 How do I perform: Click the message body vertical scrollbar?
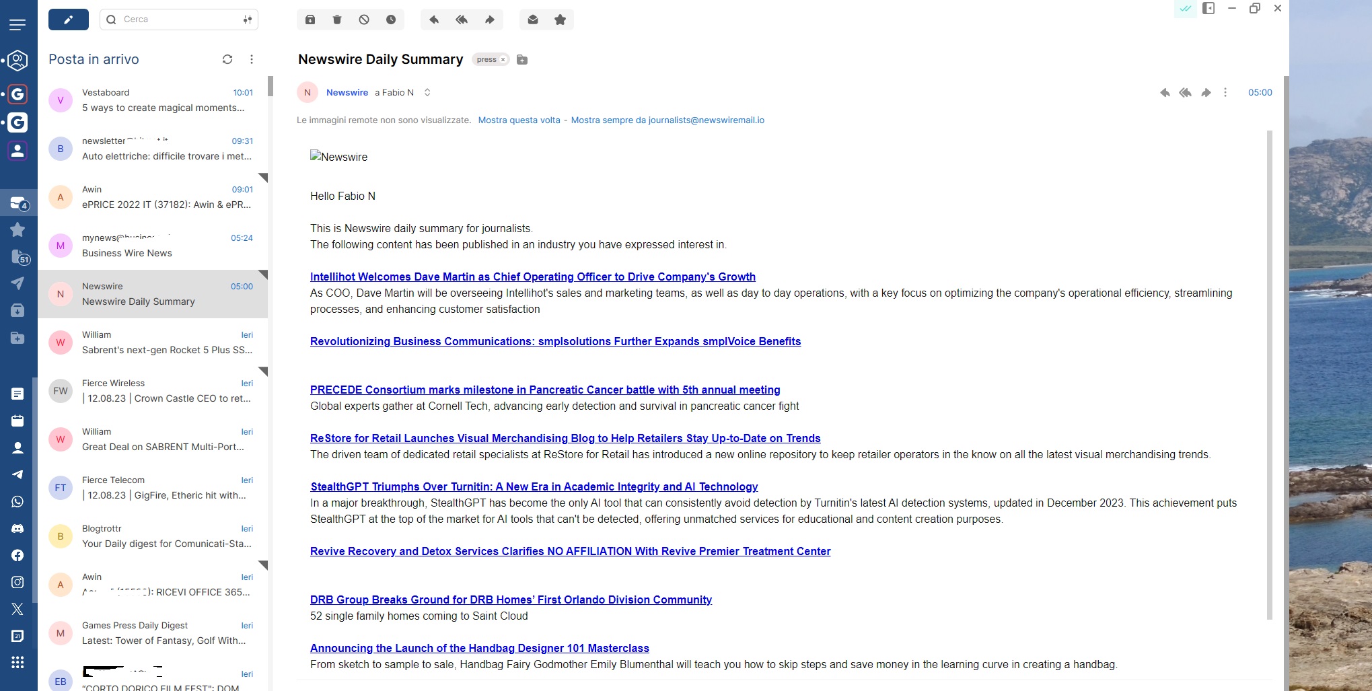1270,375
